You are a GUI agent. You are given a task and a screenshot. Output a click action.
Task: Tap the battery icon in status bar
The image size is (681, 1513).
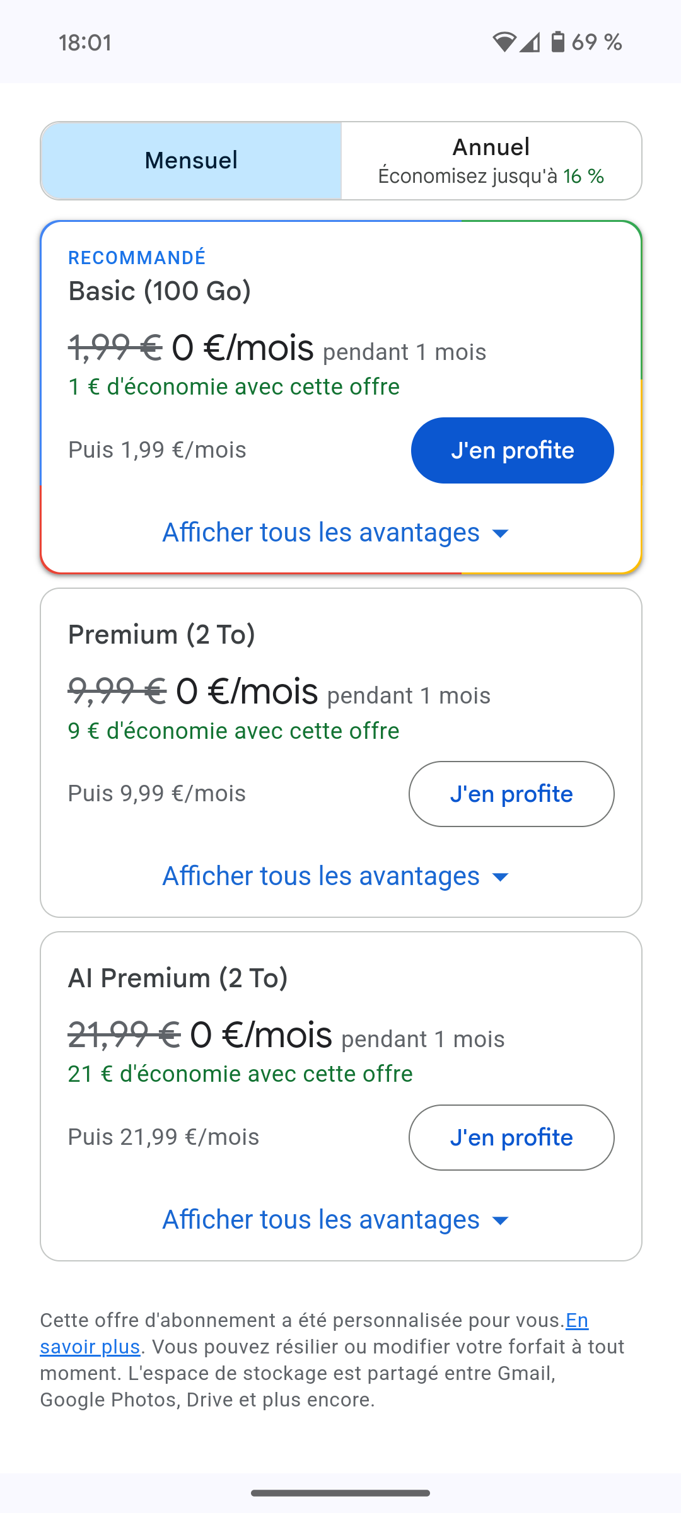[557, 42]
